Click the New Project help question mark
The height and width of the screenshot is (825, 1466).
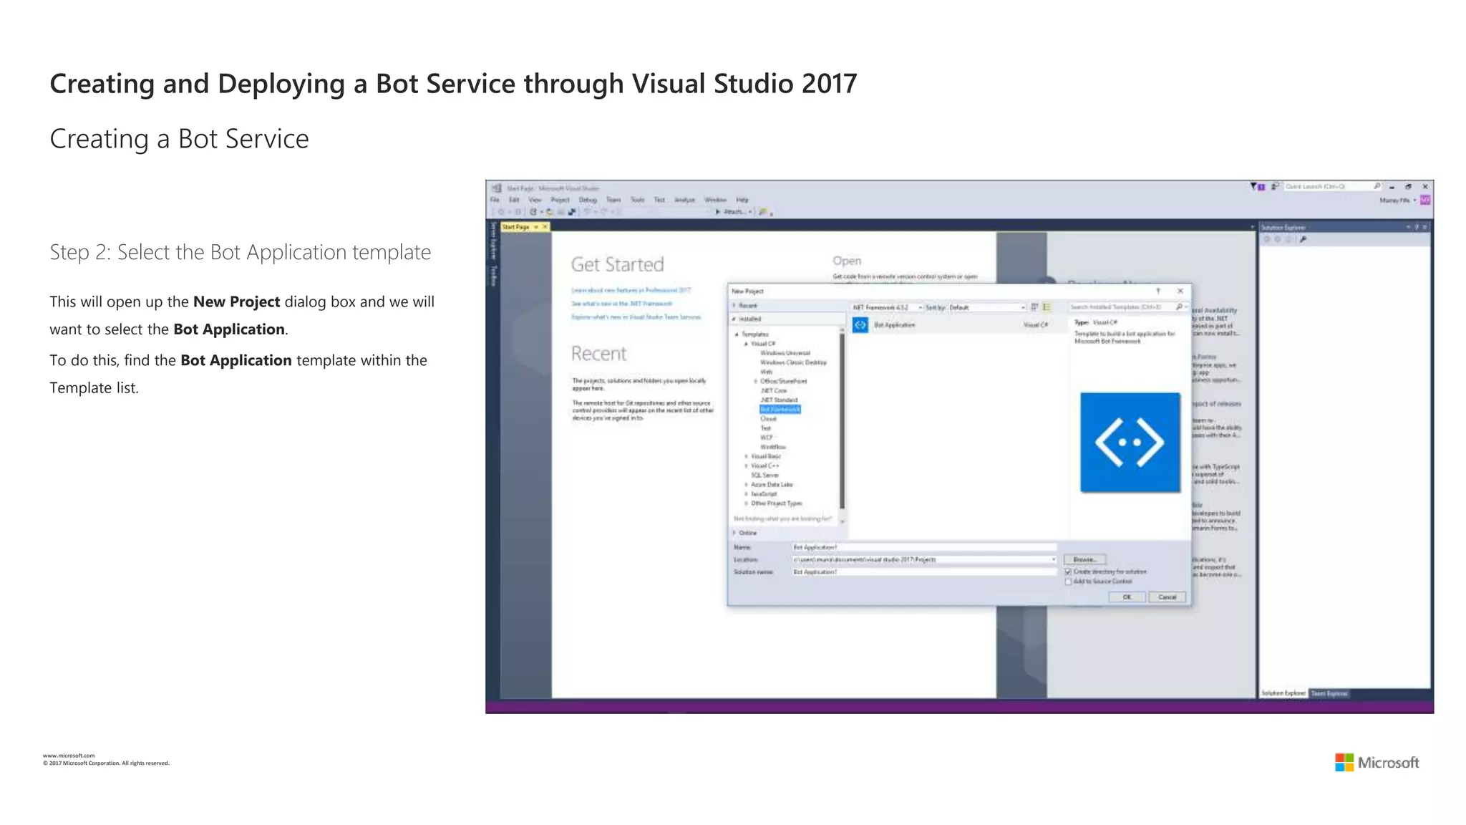click(1157, 291)
